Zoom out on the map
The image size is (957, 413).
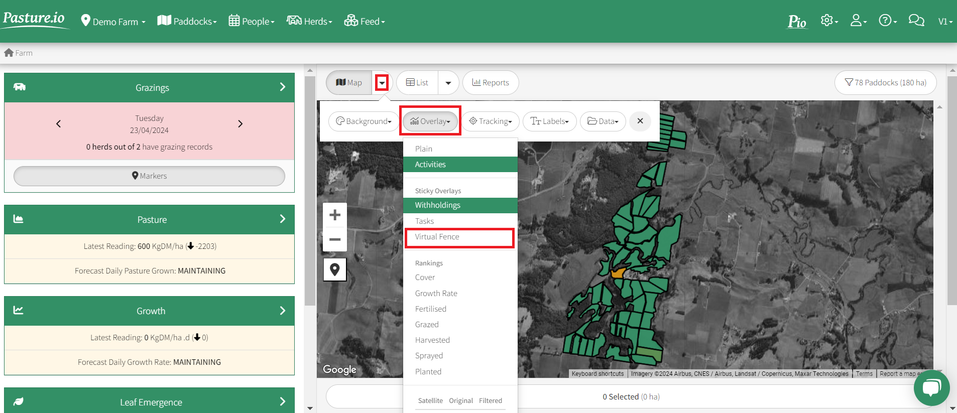tap(335, 239)
